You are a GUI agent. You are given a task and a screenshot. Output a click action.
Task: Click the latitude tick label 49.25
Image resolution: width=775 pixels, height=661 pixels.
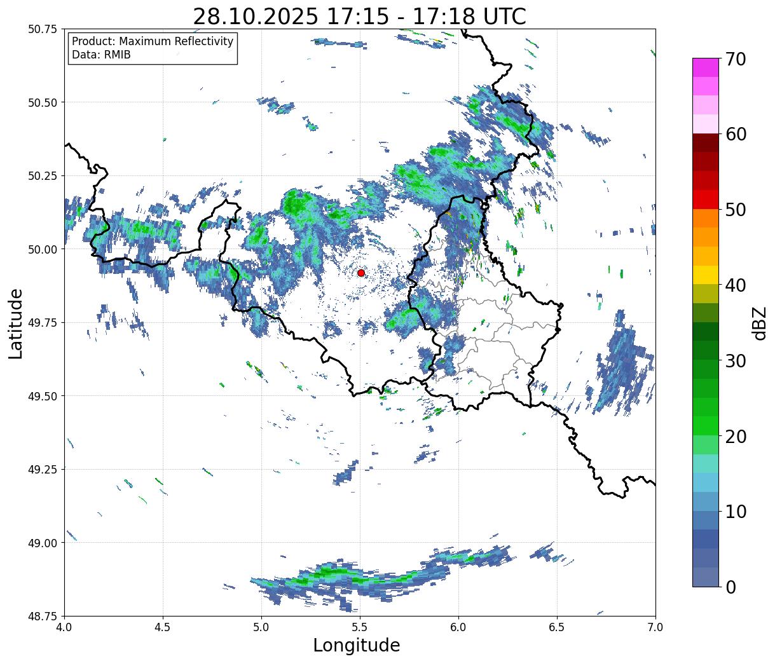pyautogui.click(x=43, y=470)
